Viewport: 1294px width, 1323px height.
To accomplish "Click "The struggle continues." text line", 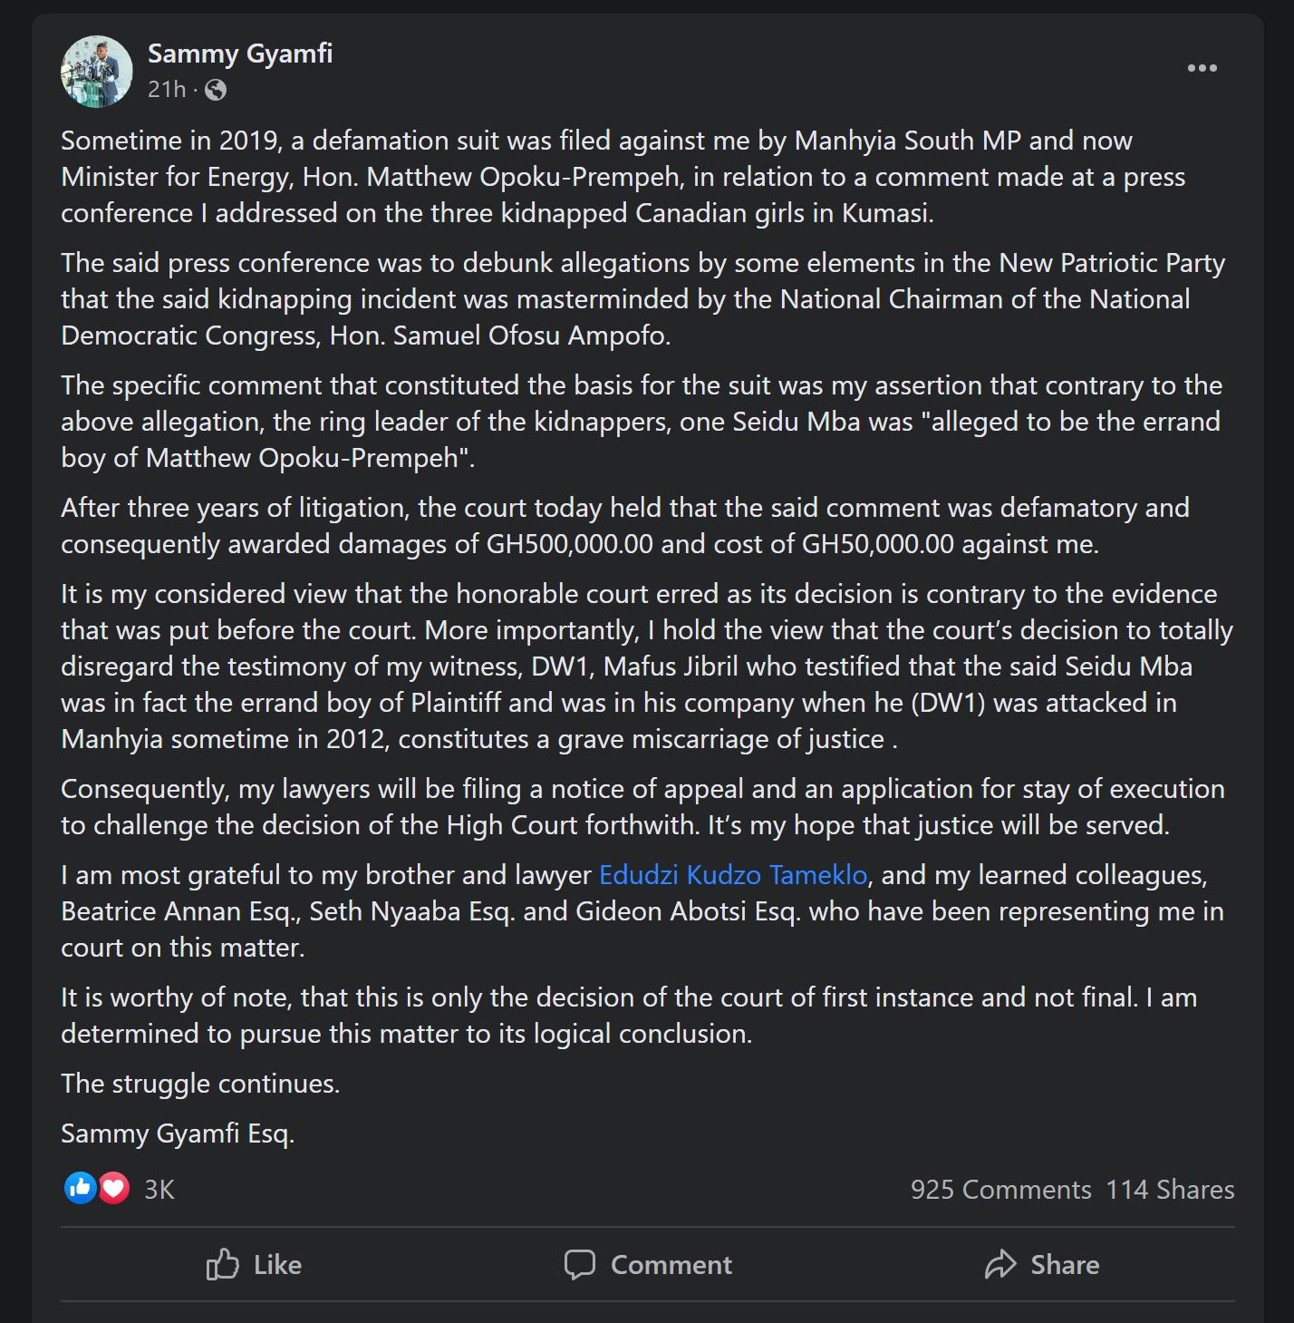I will [x=200, y=1084].
